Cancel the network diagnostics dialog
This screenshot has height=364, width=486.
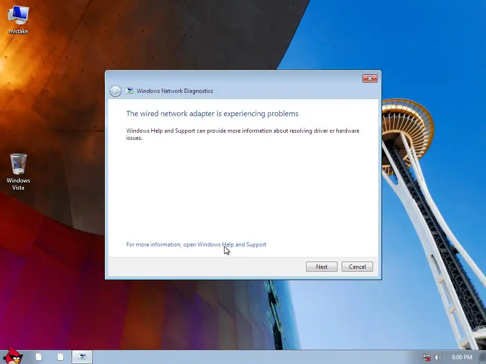[357, 266]
